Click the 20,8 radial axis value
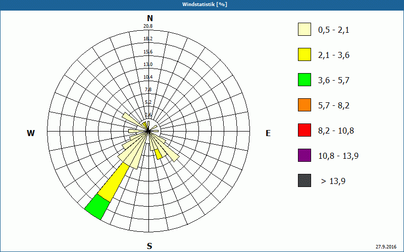Image resolution: width=404 pixels, height=252 pixels. (x=148, y=26)
